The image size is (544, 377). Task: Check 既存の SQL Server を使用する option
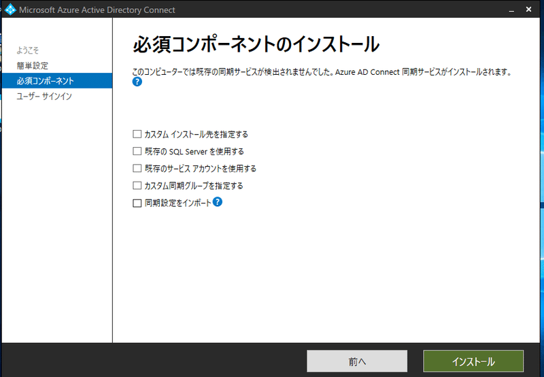point(137,151)
